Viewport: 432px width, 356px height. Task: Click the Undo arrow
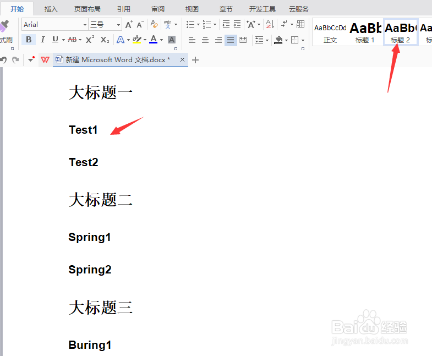pyautogui.click(x=3, y=60)
